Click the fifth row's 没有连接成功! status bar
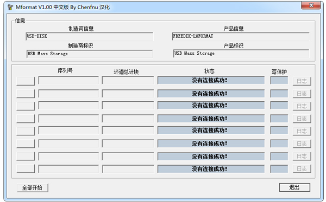 click(x=211, y=131)
